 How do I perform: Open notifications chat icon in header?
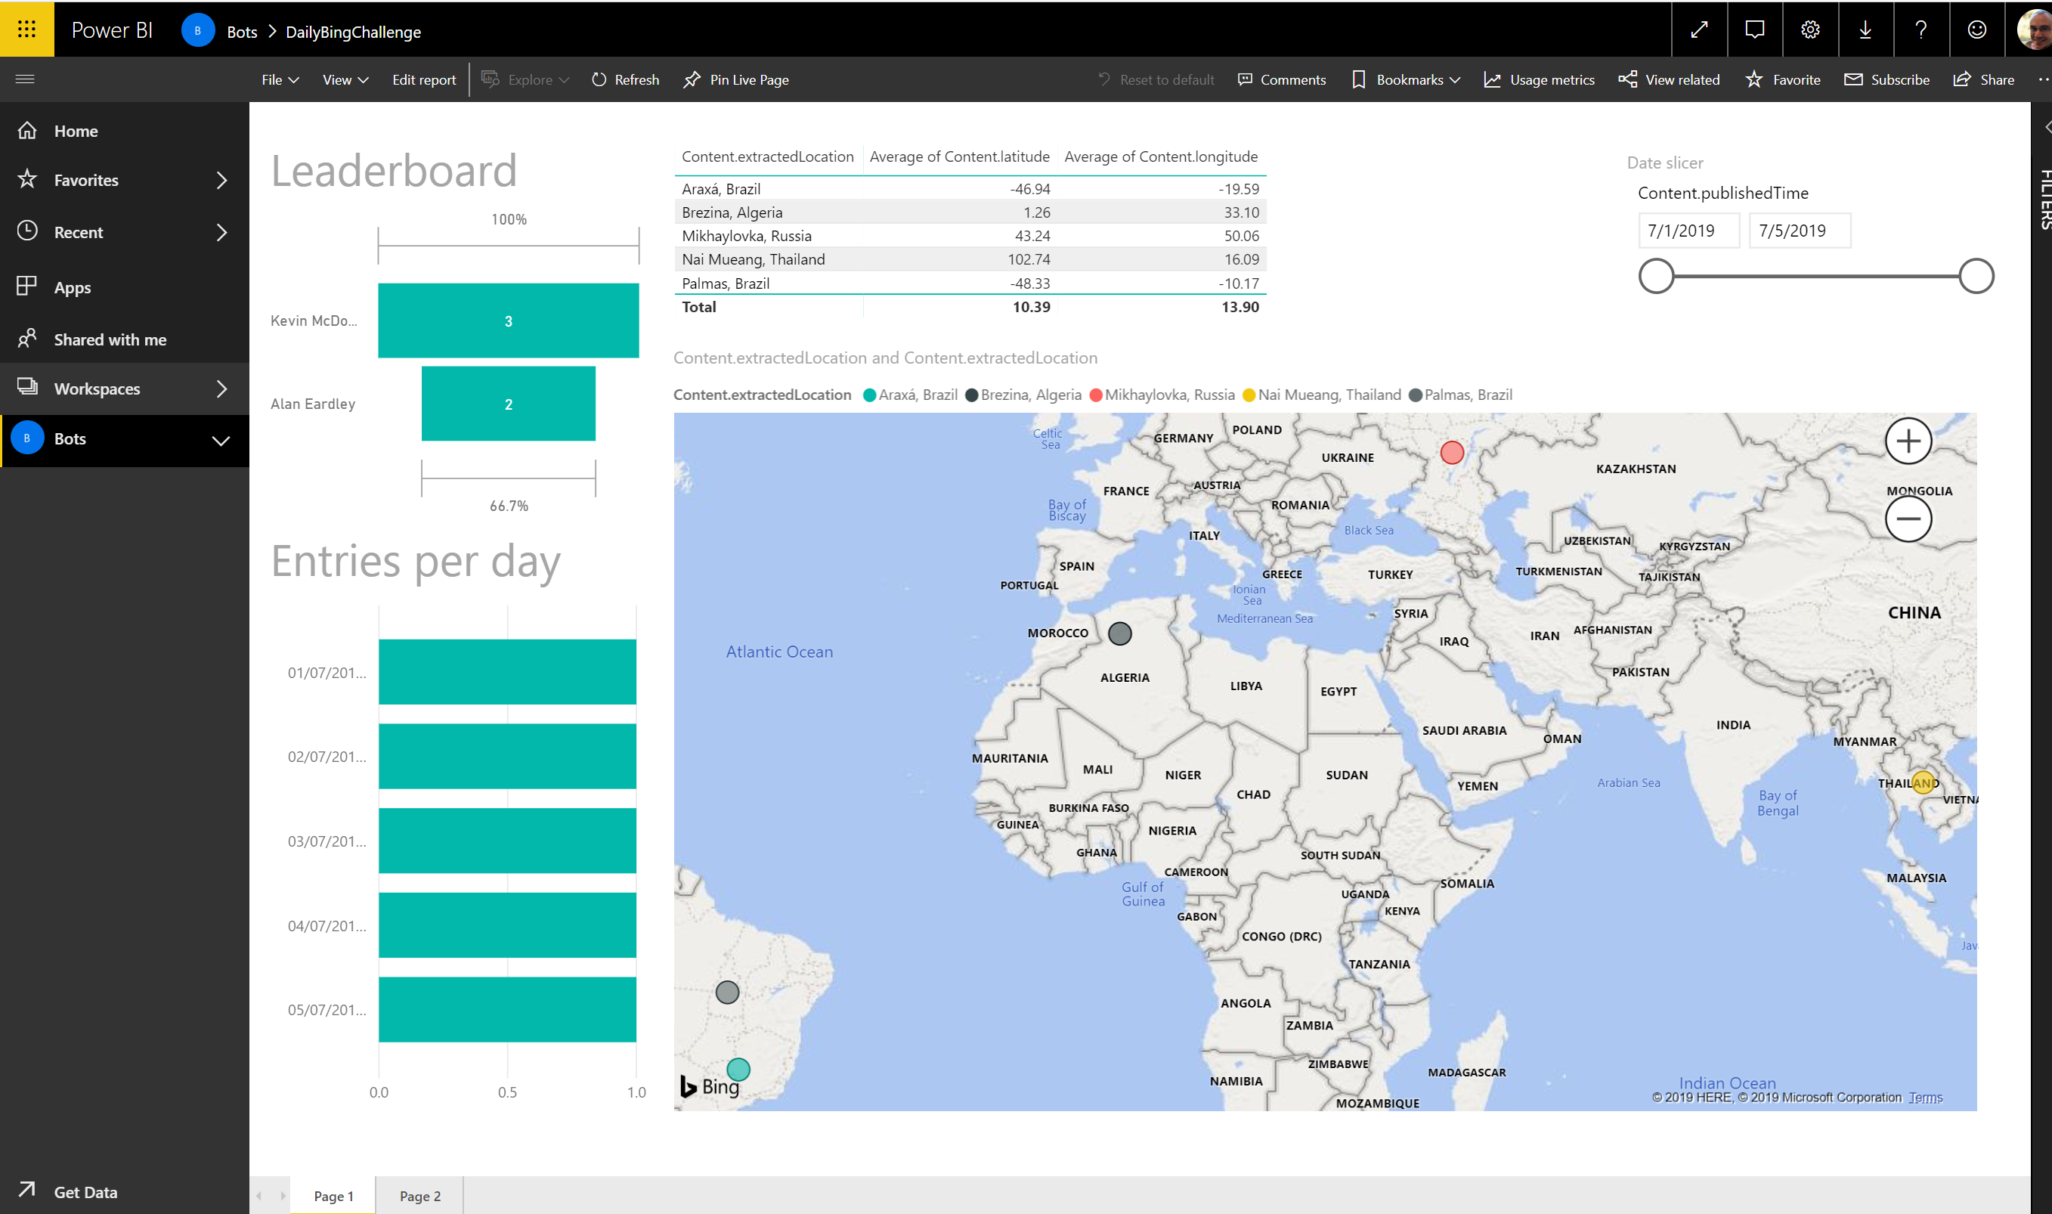click(x=1754, y=30)
